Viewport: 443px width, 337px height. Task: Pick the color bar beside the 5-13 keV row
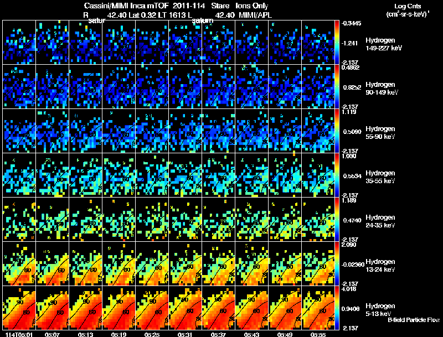click(x=337, y=308)
